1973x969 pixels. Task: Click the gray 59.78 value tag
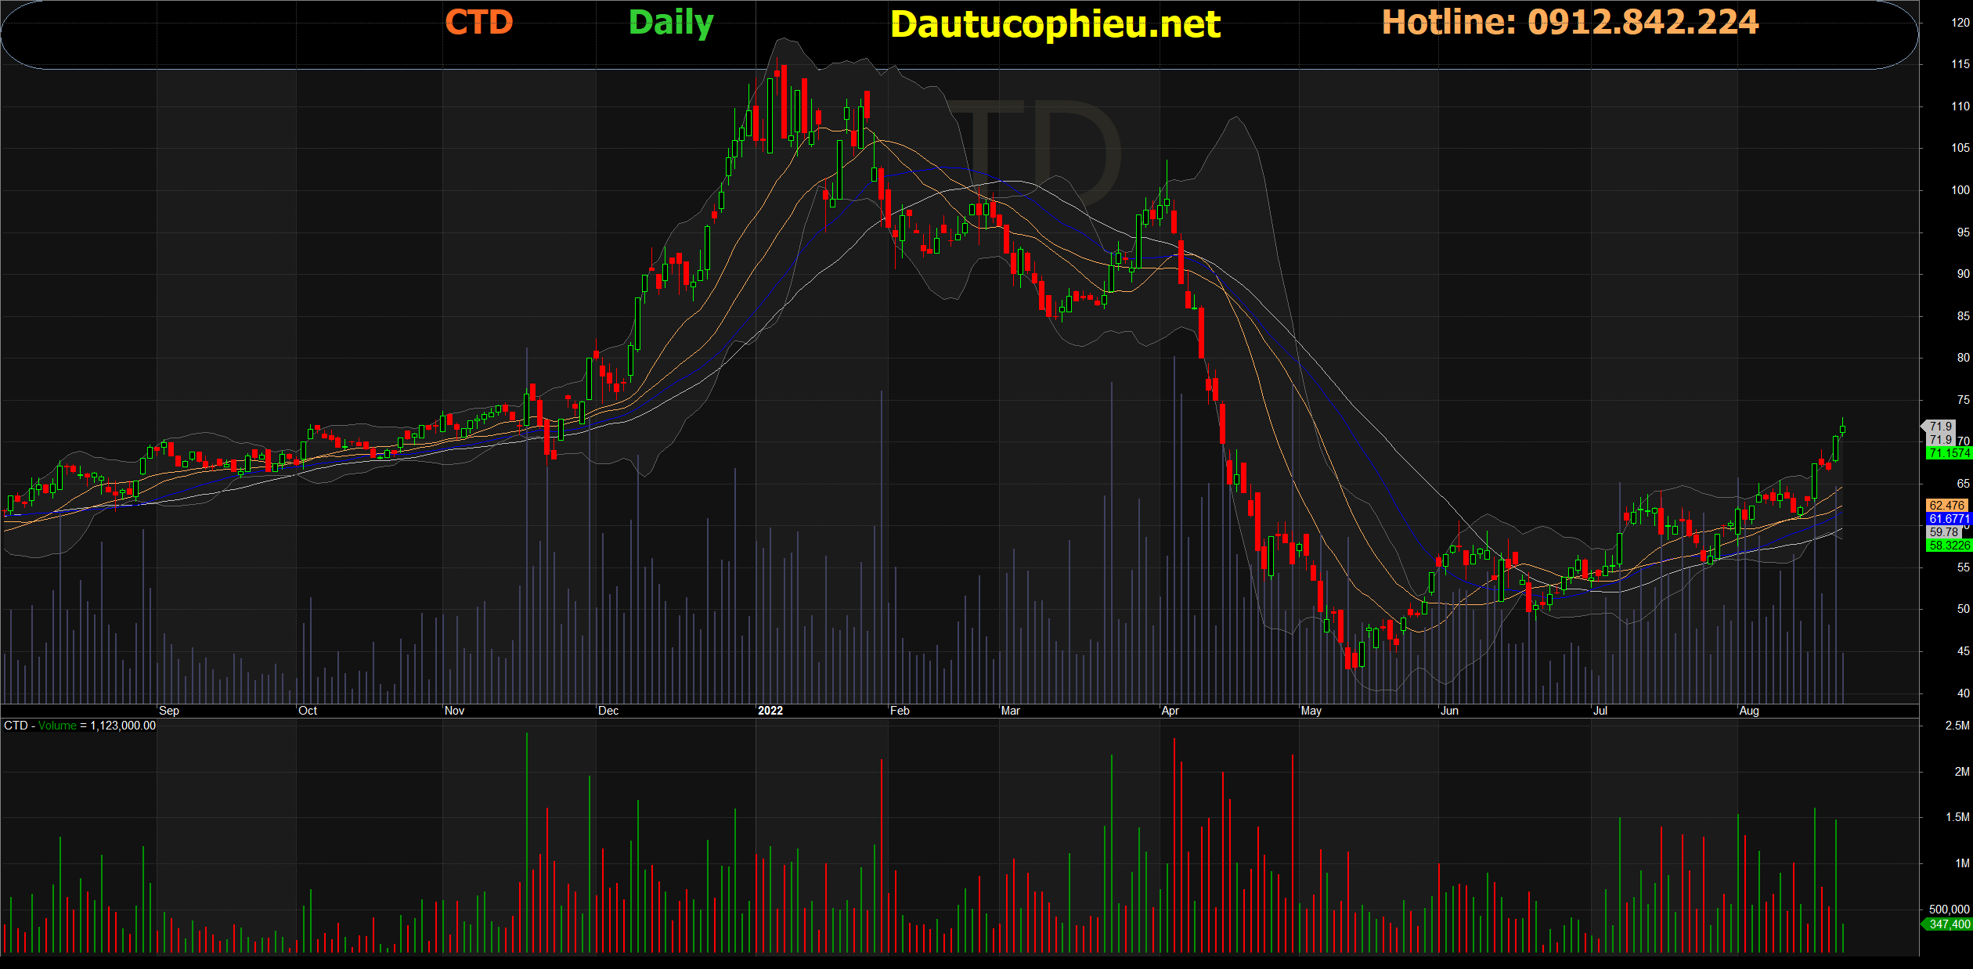click(x=1943, y=532)
